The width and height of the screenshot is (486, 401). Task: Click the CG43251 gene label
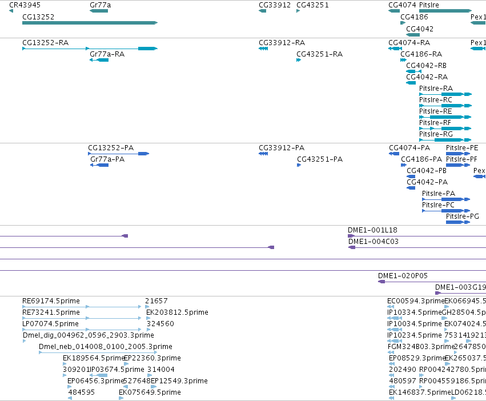[312, 5]
